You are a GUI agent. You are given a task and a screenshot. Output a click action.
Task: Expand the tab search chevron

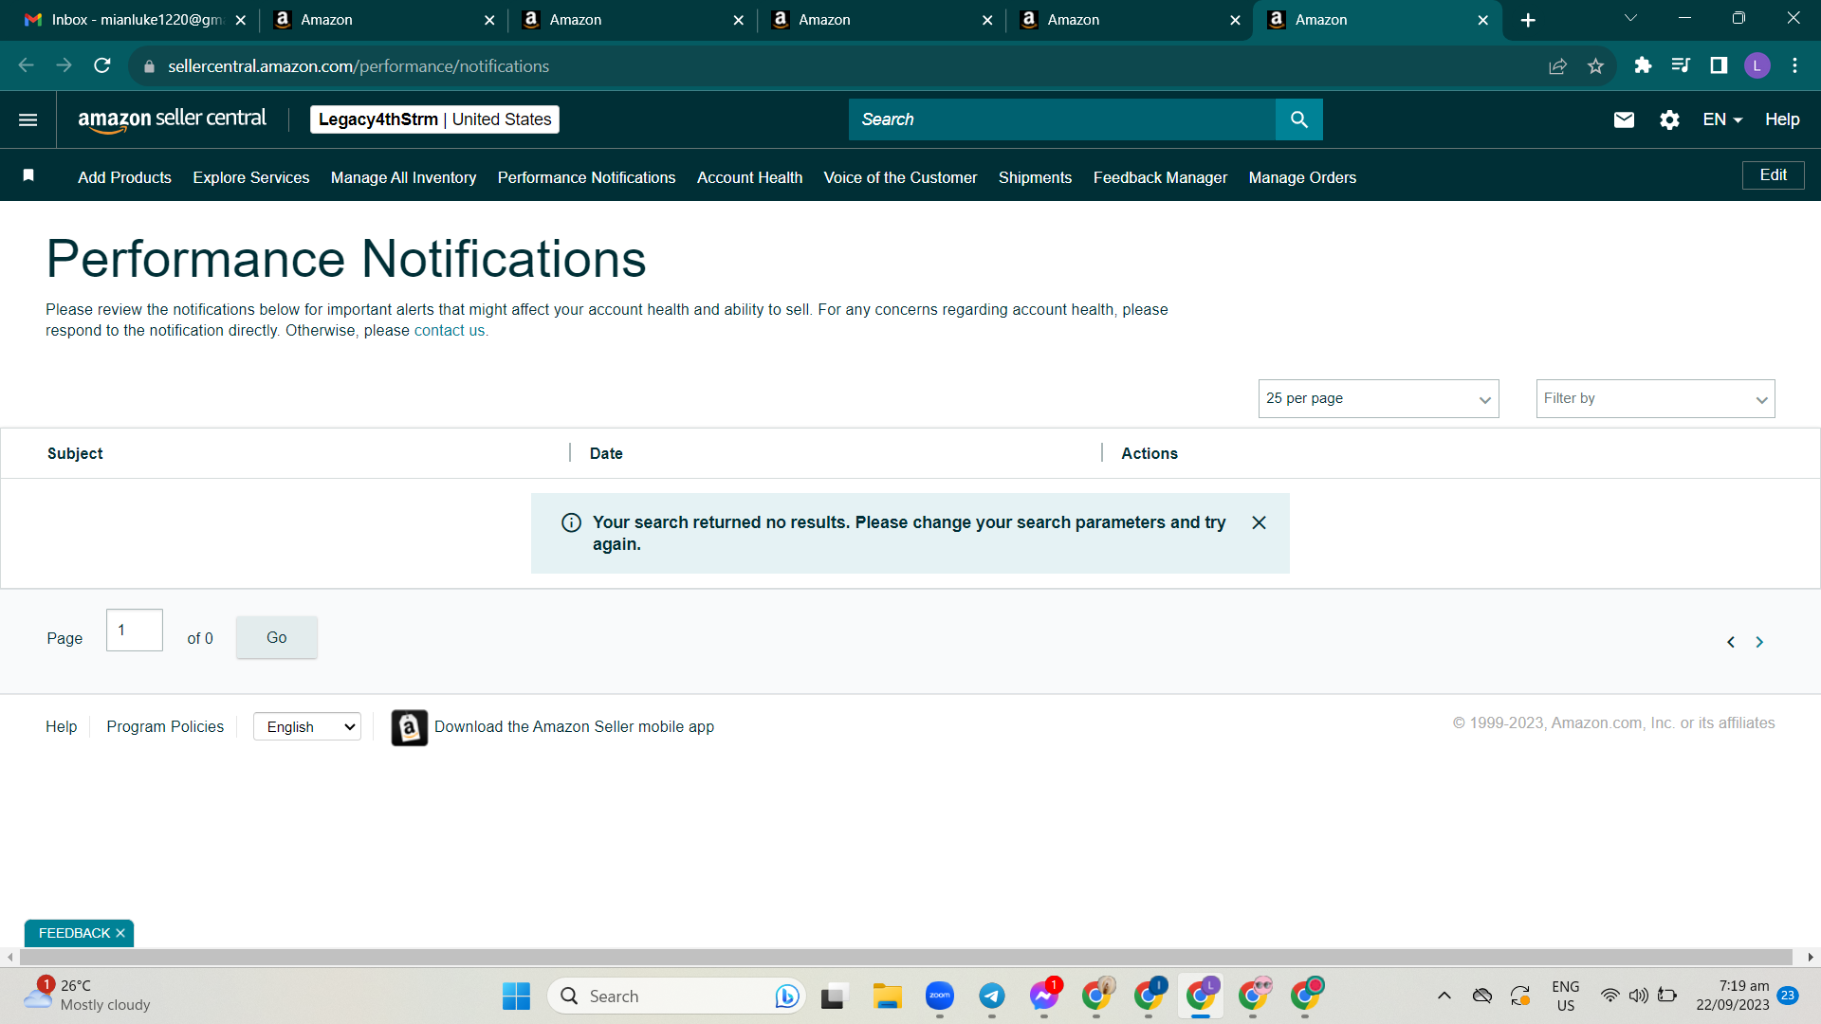click(1630, 18)
